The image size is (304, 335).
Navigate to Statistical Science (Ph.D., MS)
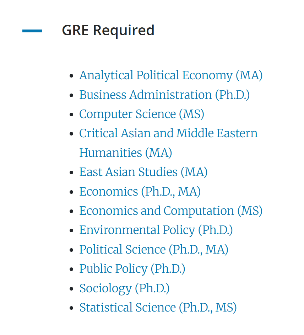158,308
